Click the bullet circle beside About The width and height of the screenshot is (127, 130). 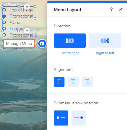pyautogui.click(x=4, y=22)
